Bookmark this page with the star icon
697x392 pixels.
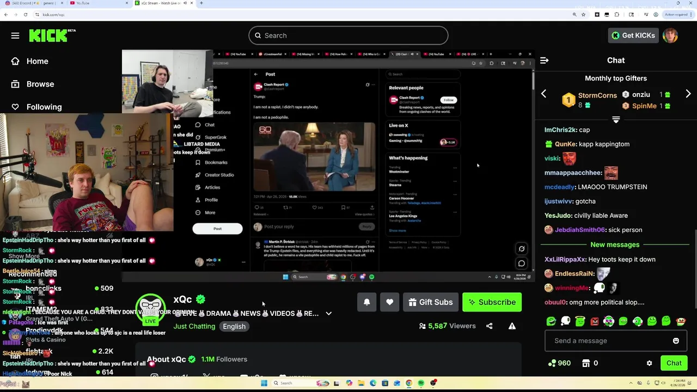583,15
